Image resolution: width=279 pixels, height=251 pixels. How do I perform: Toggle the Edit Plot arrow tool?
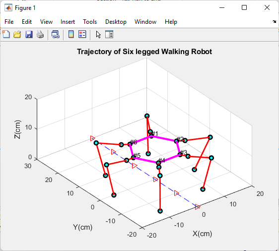(x=98, y=34)
